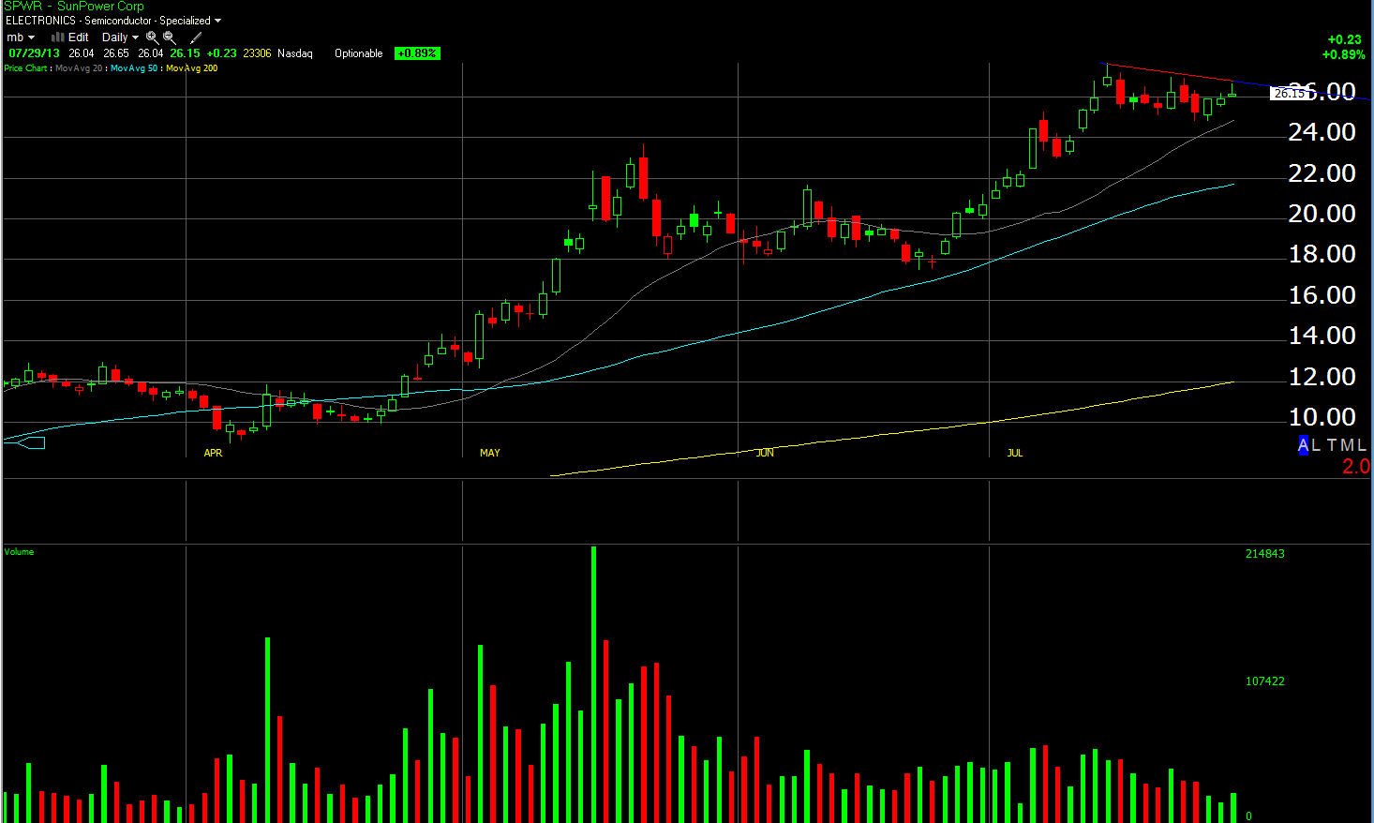Open the Daily timeframe dropdown
The height and width of the screenshot is (823, 1374).
[x=120, y=37]
